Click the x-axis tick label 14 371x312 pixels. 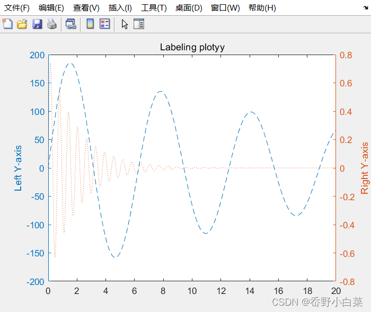(x=250, y=291)
